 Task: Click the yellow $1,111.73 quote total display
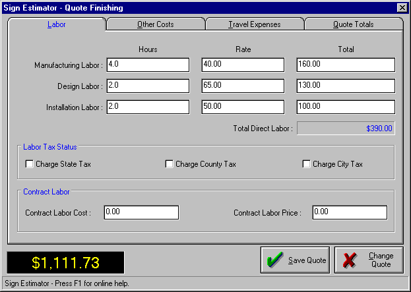click(65, 263)
